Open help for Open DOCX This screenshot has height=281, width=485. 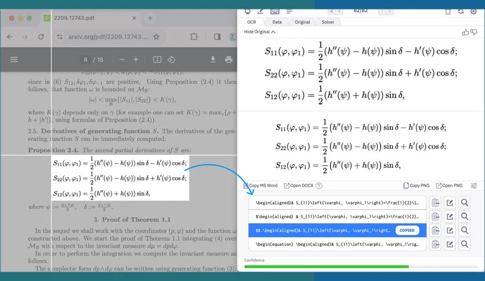pos(319,186)
